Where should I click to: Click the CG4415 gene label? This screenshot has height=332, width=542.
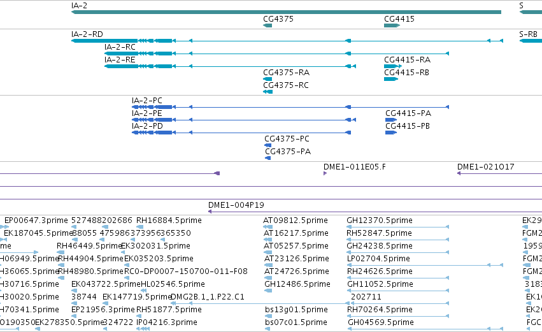[x=399, y=18]
